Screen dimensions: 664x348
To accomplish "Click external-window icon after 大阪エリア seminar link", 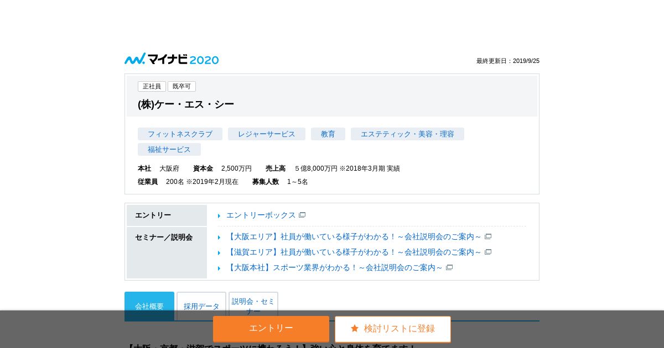I will (488, 236).
